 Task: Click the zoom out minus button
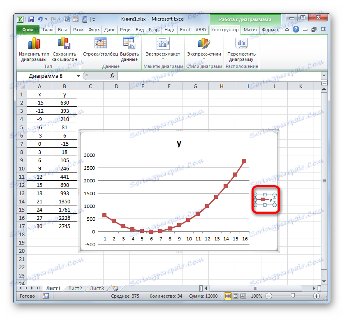click(269, 296)
